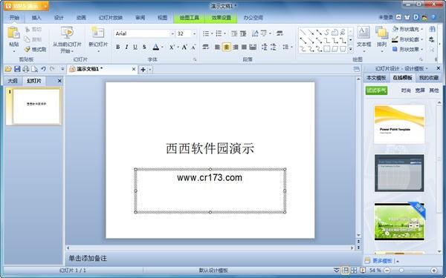
Task: Click the Find binoculars icon
Action: point(433,29)
